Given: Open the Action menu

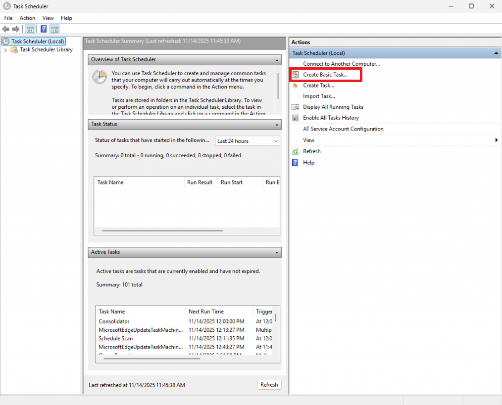Looking at the screenshot, I should pyautogui.click(x=27, y=18).
